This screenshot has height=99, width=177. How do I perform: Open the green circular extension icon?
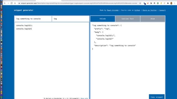[x=158, y=3]
